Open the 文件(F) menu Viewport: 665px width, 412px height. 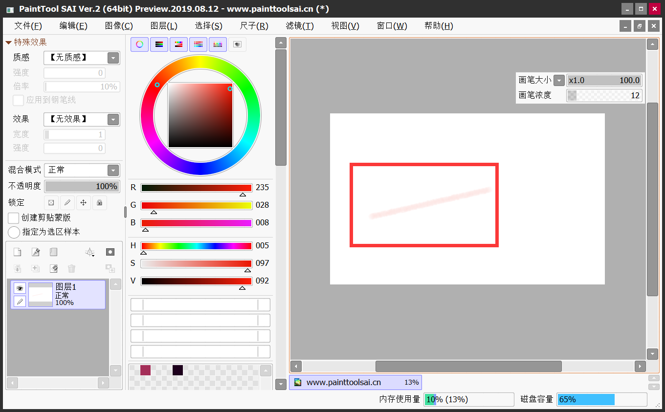28,26
